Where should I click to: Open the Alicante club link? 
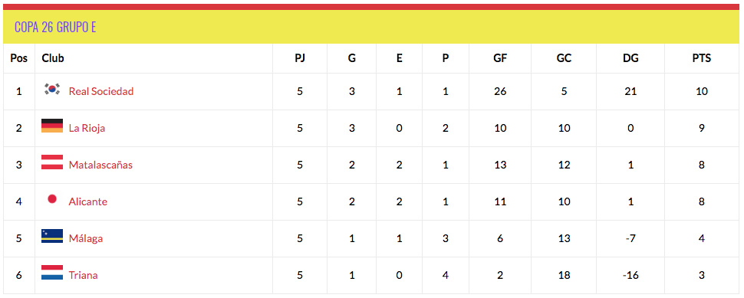[87, 201]
